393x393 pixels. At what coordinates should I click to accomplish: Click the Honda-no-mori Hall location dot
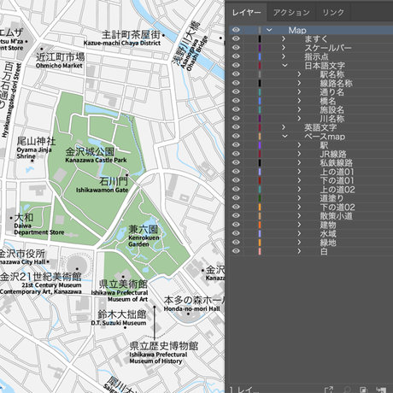pos(188,314)
